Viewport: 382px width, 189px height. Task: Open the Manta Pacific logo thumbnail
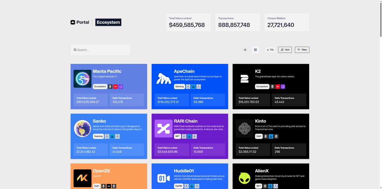tap(82, 79)
